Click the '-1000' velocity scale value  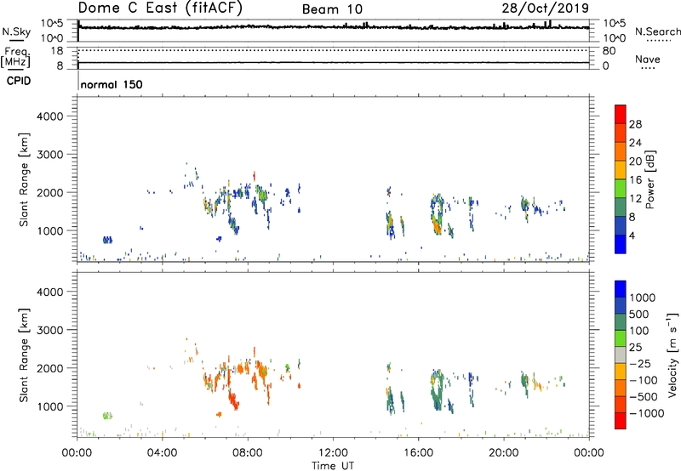tap(647, 413)
